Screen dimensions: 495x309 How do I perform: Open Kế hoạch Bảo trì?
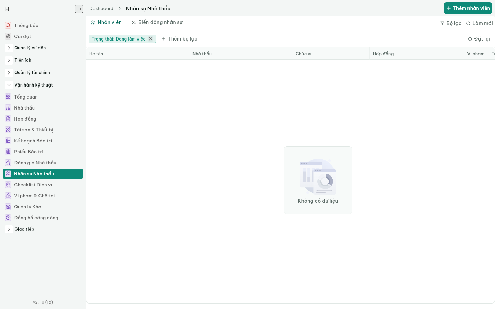[43, 141]
